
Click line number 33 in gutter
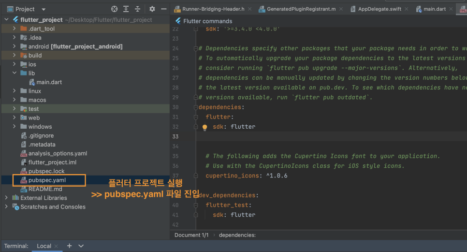point(175,137)
